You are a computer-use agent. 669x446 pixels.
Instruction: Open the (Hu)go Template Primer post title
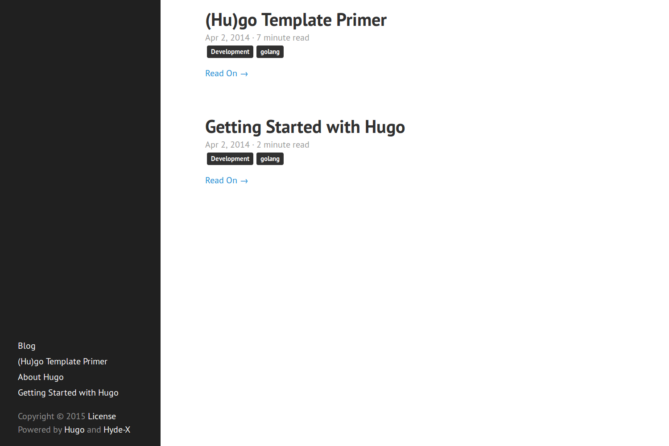point(296,20)
